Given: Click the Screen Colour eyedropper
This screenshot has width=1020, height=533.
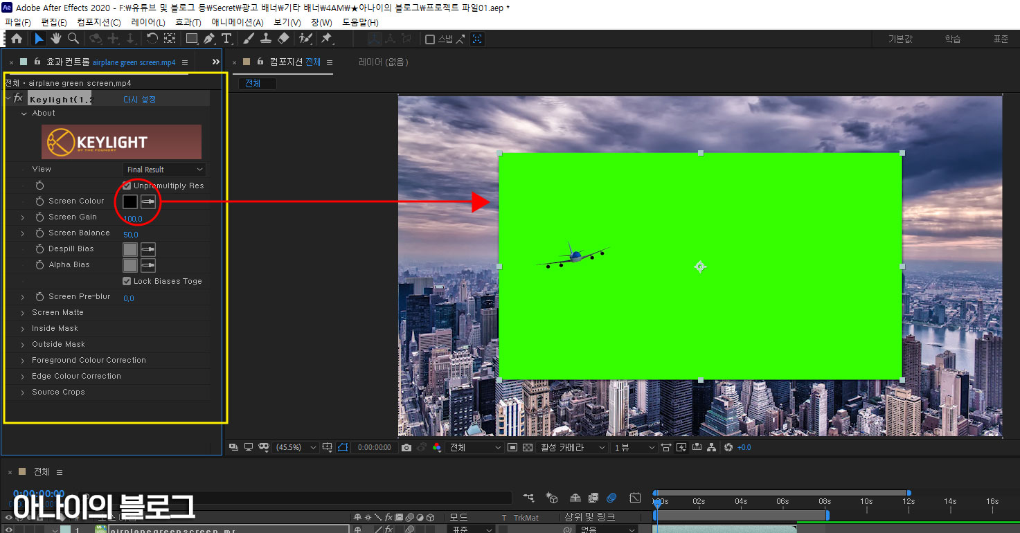Looking at the screenshot, I should 148,201.
